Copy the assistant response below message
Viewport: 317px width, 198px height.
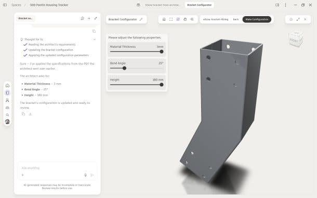pos(23,114)
